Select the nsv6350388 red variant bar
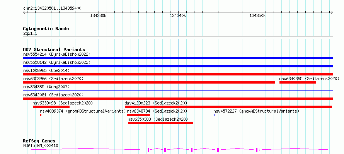344x154 pixels. [160, 123]
